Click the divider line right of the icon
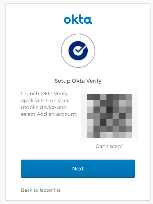 point(124,51)
